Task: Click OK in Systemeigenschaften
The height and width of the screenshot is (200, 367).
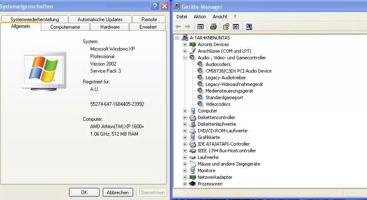Action: point(84,192)
